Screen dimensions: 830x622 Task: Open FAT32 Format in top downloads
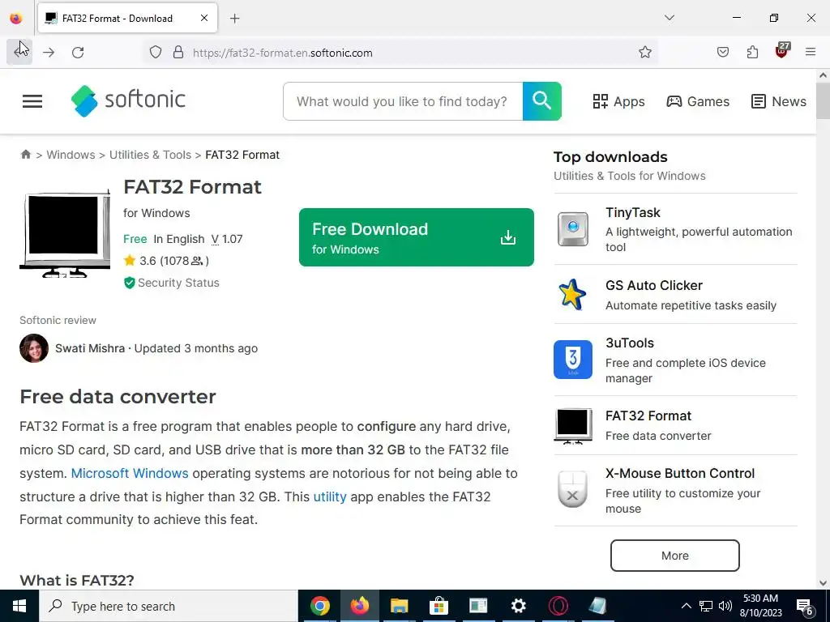tap(648, 416)
